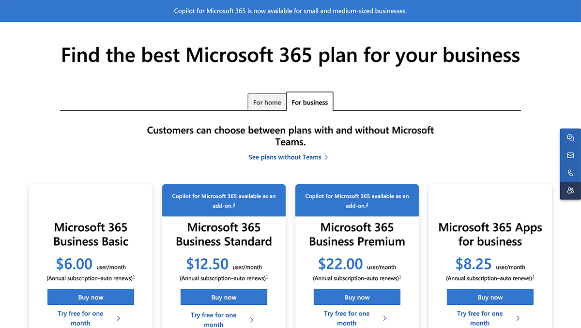
Task: Try Business Standard free for one month
Action: coord(214,319)
